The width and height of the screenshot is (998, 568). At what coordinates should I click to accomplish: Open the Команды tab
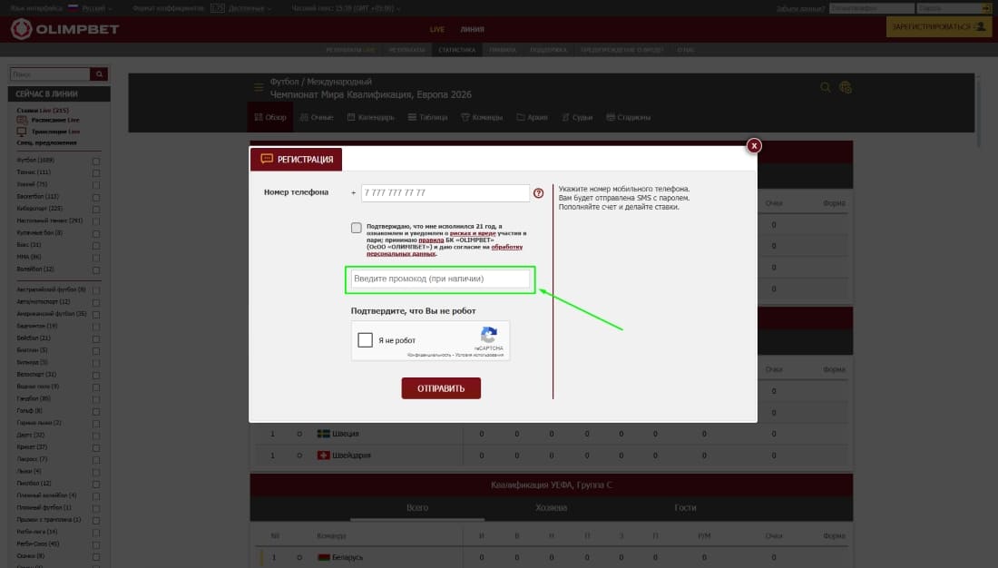[x=482, y=117]
